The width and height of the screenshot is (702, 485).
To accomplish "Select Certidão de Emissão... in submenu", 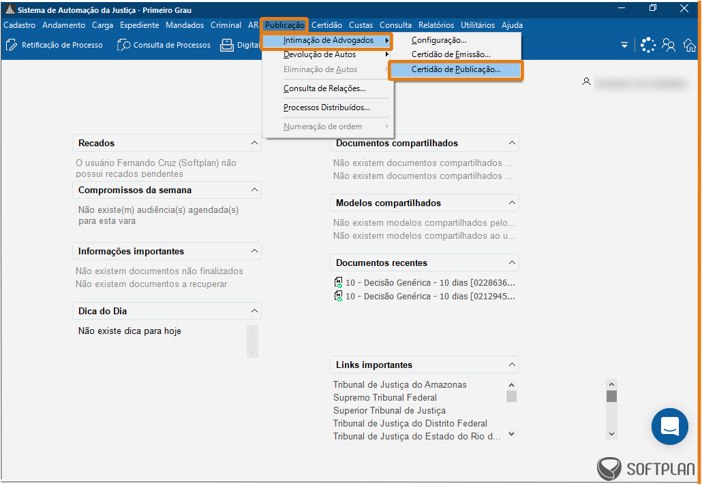I will (456, 54).
